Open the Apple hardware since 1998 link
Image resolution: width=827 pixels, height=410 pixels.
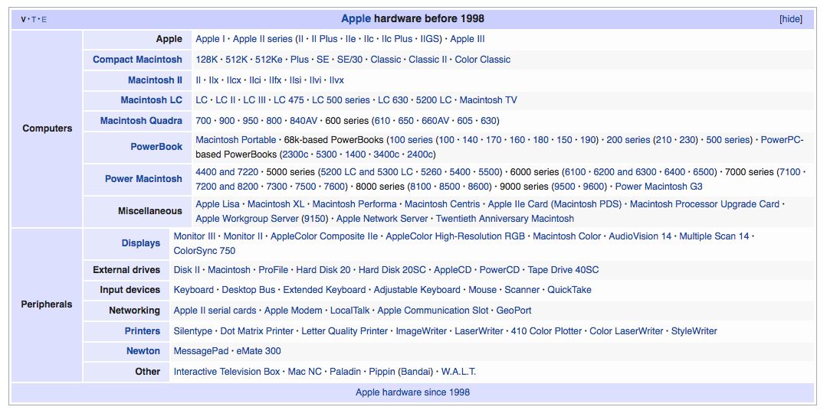coord(412,392)
